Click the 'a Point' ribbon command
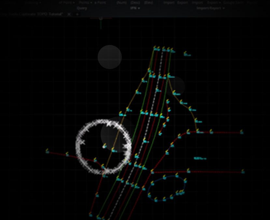 (100, 3)
